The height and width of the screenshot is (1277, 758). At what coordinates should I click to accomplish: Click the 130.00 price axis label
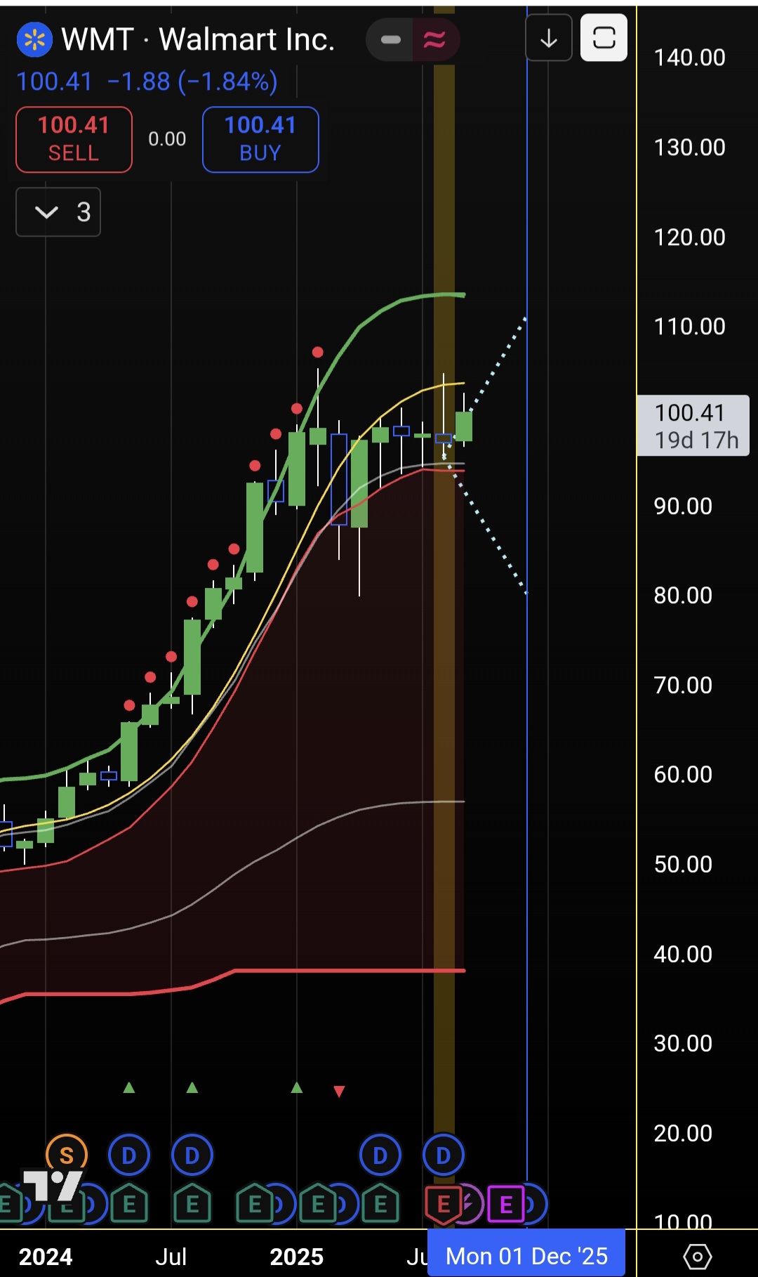(x=689, y=148)
